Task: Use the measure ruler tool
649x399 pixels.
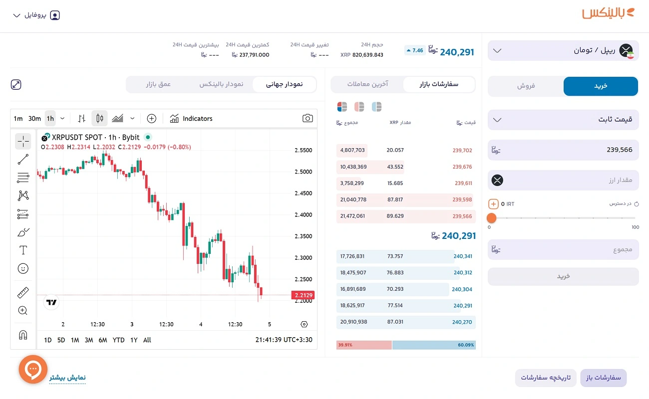Action: pos(23,292)
